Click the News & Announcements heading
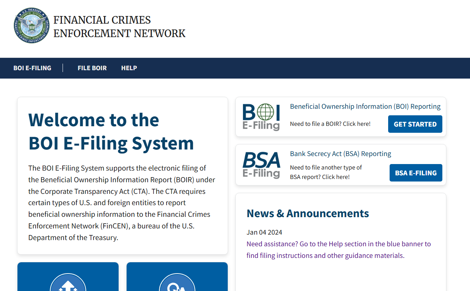Image resolution: width=470 pixels, height=291 pixels. coord(308,213)
